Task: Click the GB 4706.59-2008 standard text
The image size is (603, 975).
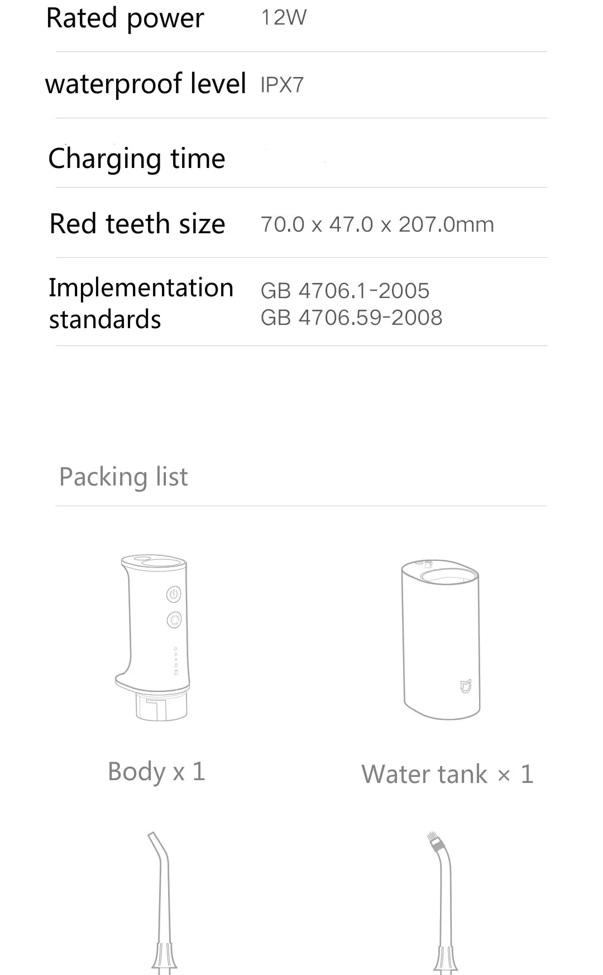Action: point(352,318)
